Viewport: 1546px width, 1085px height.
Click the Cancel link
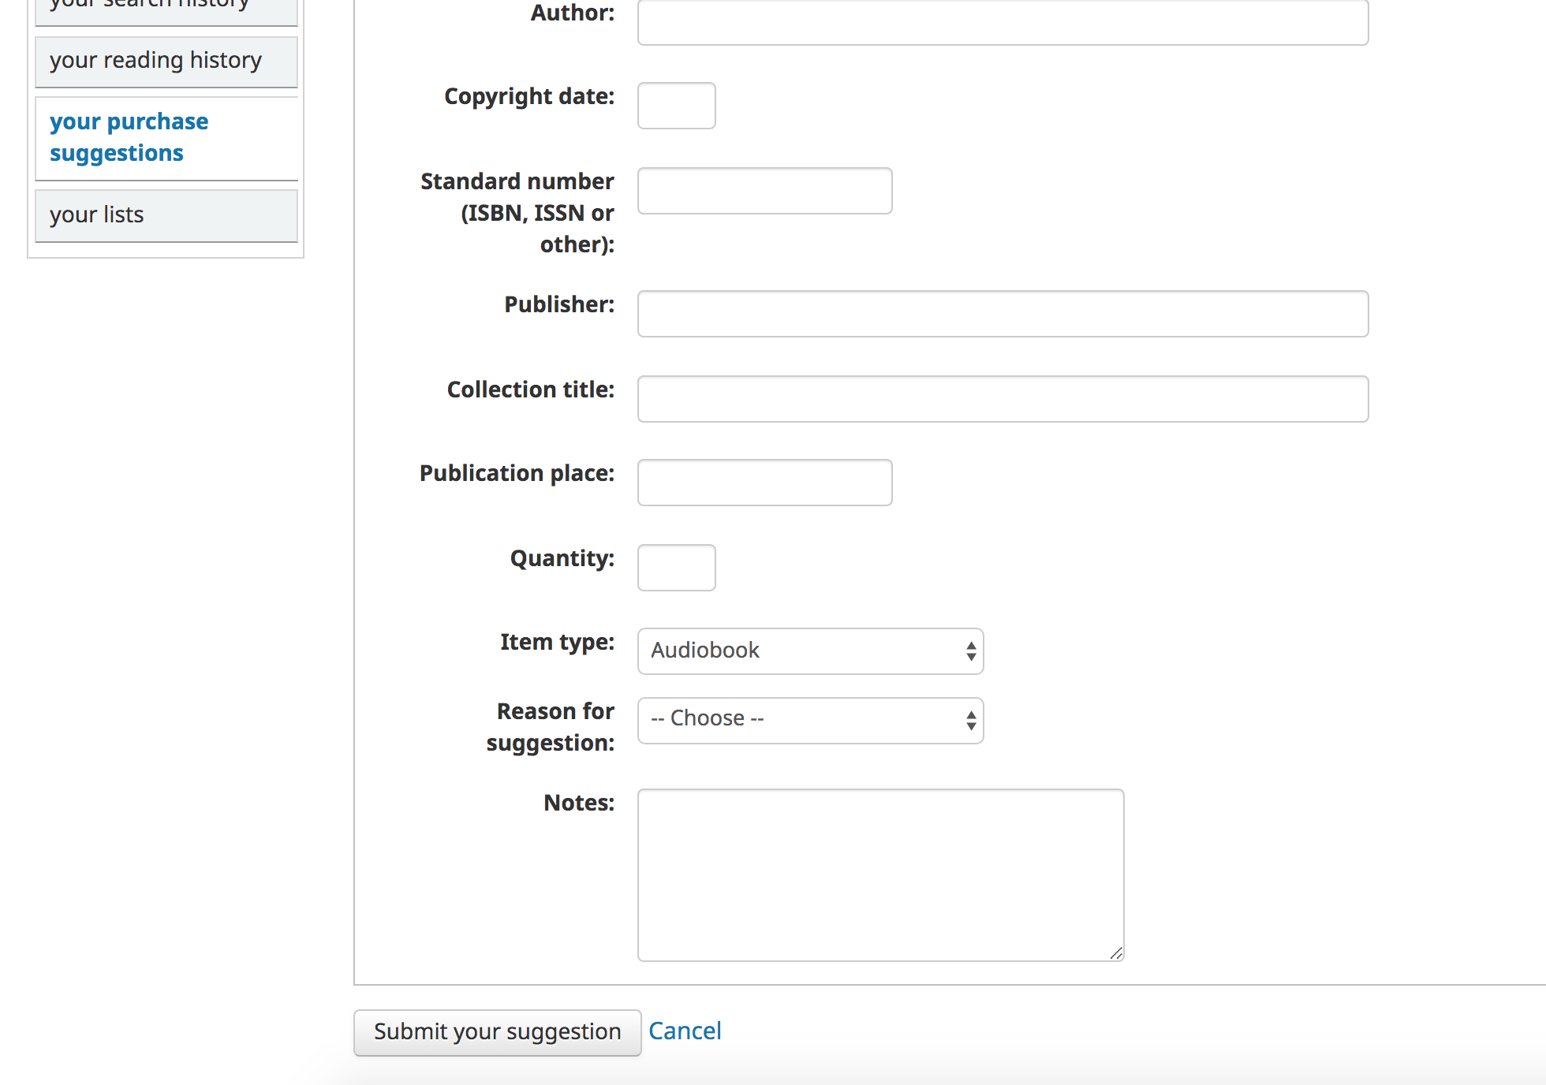click(x=684, y=1031)
